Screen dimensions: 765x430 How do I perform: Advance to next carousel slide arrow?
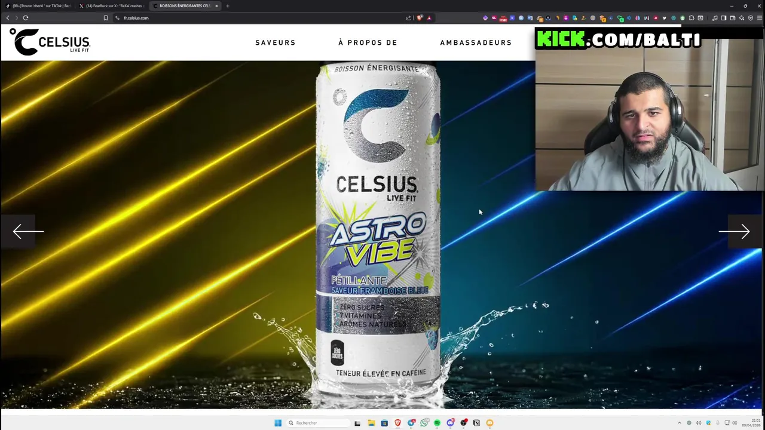pos(734,231)
